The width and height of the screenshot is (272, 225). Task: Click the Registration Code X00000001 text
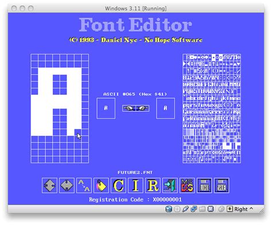coord(135,200)
